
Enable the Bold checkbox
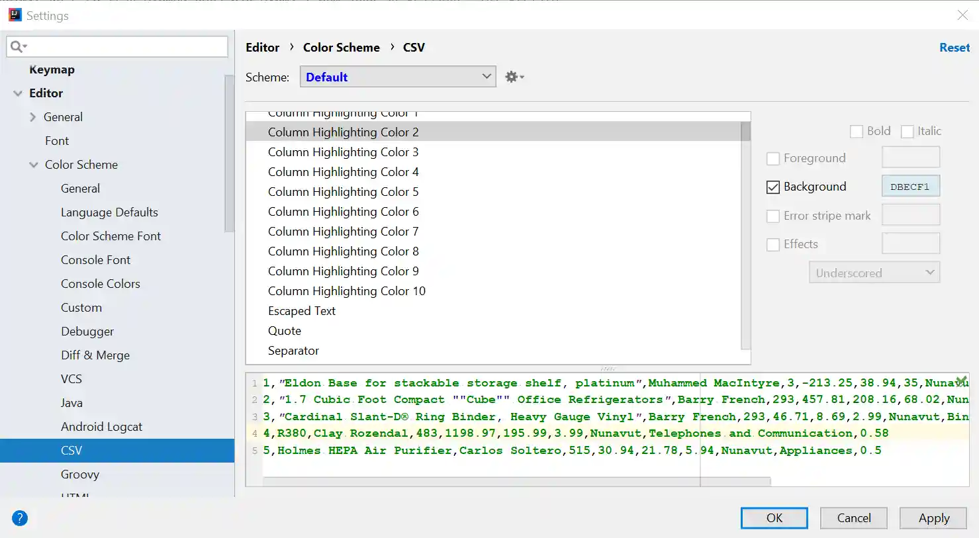[855, 131]
